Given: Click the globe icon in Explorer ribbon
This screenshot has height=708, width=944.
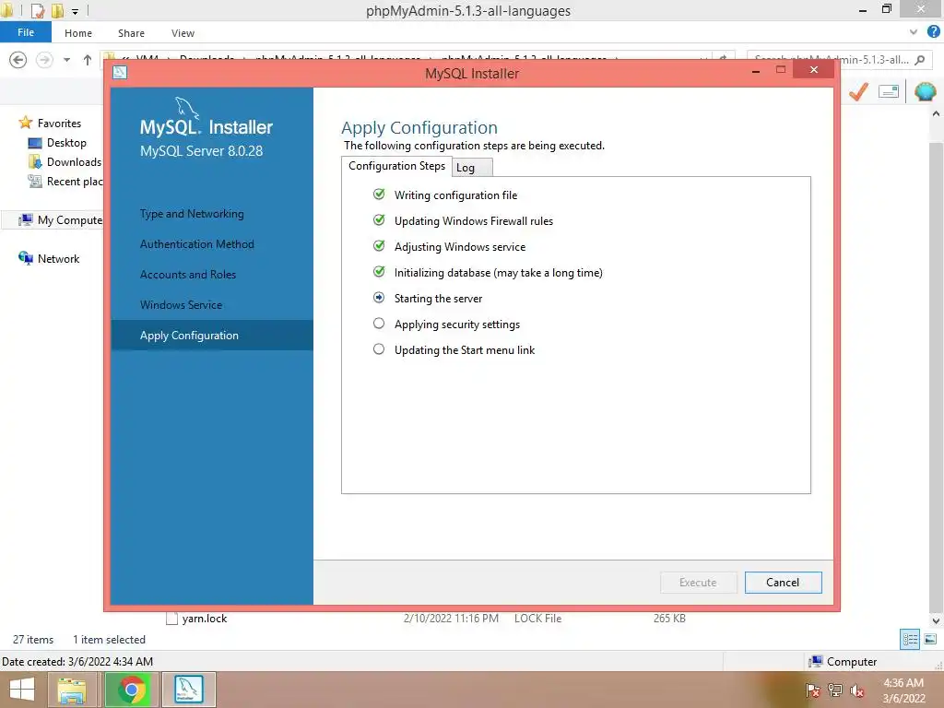Looking at the screenshot, I should pyautogui.click(x=925, y=91).
